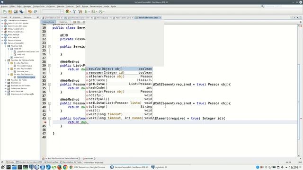
Task: Click the Chrome browser icon in toolbar
Action: click(67, 11)
